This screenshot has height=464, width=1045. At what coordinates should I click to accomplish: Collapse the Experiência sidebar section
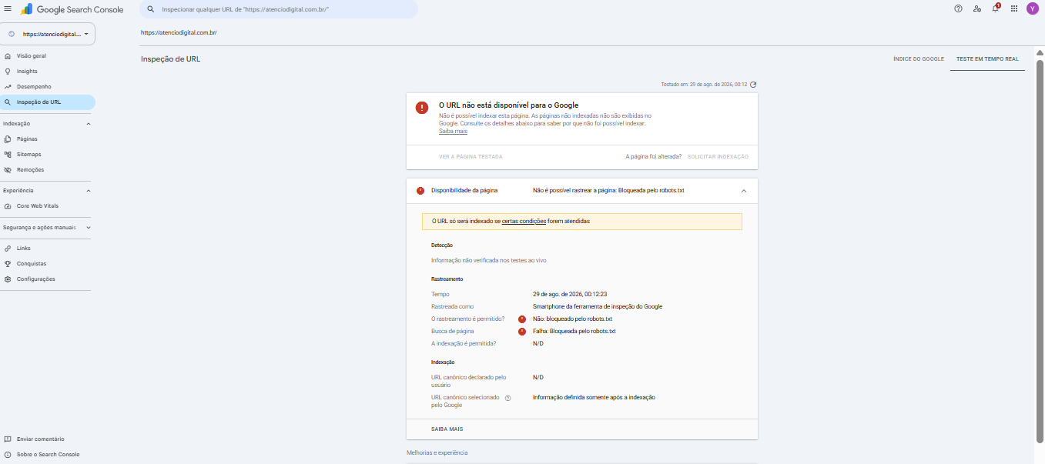pos(88,191)
